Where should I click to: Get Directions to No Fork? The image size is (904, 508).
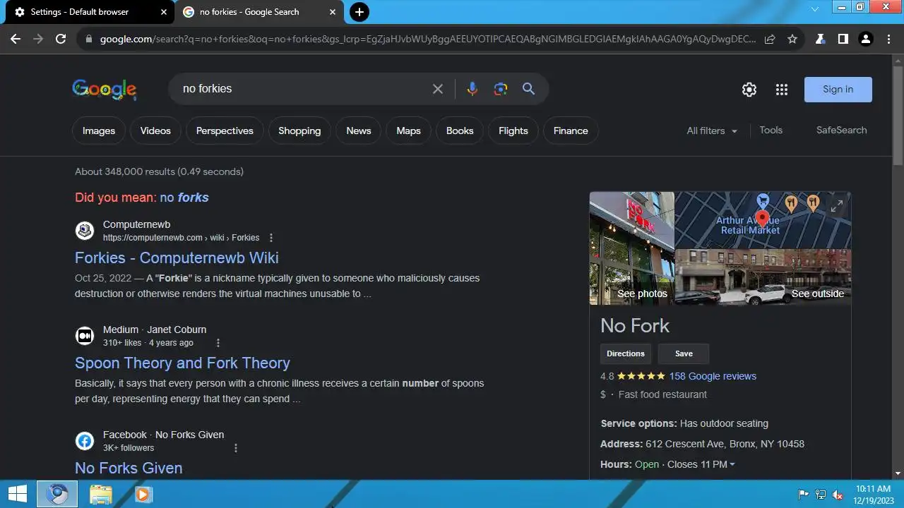click(626, 353)
